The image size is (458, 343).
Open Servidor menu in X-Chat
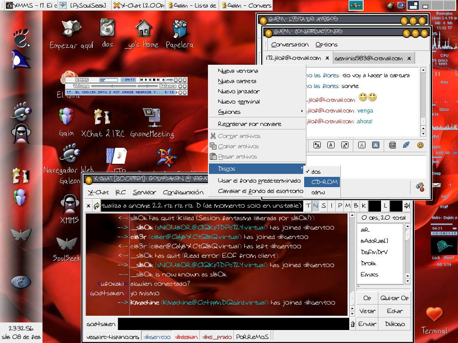point(144,192)
